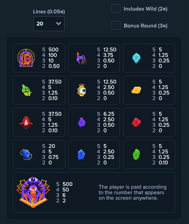
Task: Select the blue orb with ring icon
Action: (26, 155)
